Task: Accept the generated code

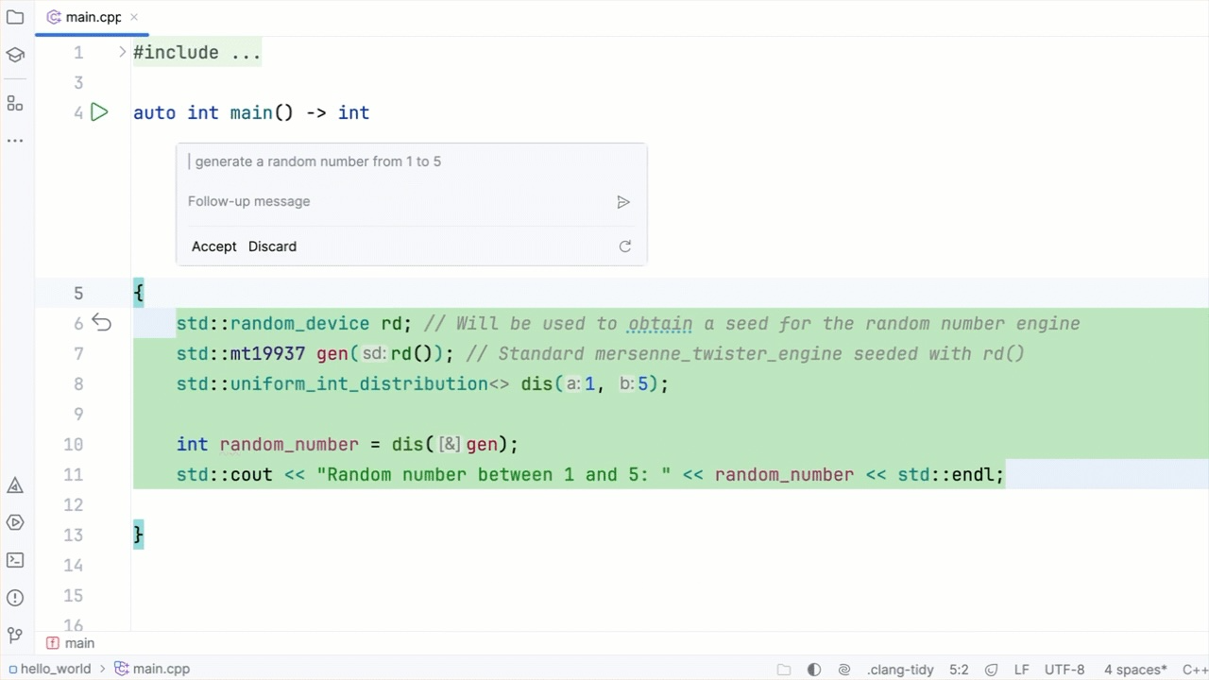Action: (x=213, y=246)
